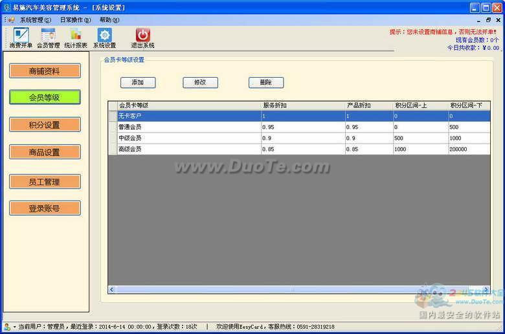
Task: Go to 登录账号 in the sidebar
Action: [45, 208]
